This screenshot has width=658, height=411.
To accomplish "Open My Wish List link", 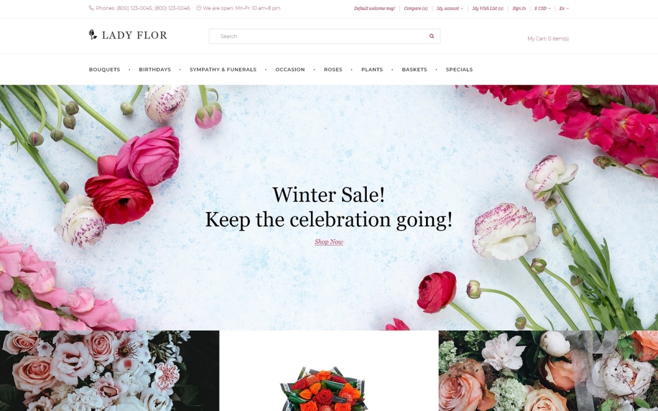I will [x=488, y=9].
